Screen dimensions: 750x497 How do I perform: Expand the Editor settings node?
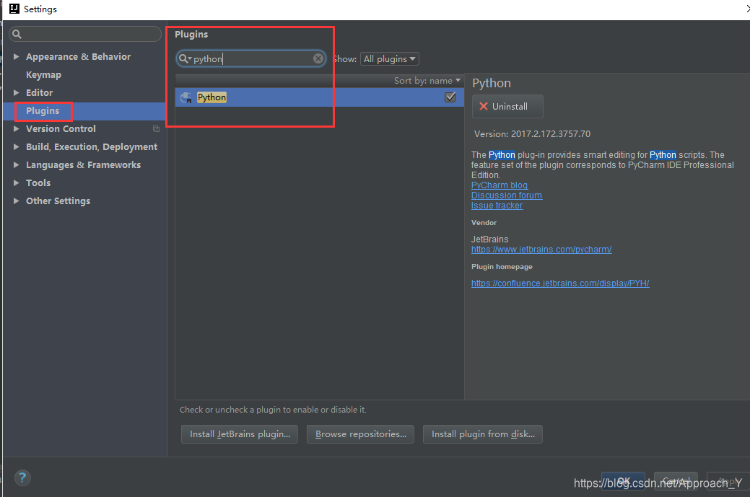click(17, 93)
